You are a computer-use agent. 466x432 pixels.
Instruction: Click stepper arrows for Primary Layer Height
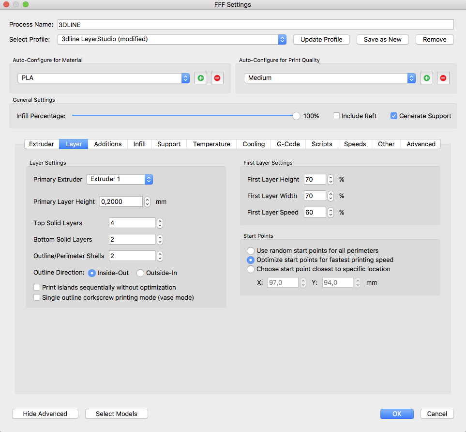tap(147, 201)
